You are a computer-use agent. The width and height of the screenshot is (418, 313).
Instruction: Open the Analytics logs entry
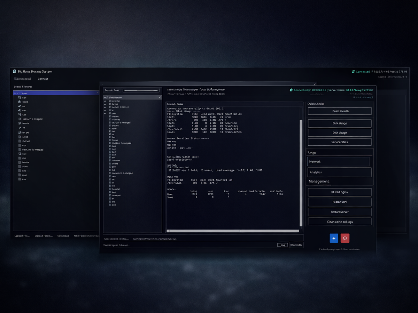340,172
